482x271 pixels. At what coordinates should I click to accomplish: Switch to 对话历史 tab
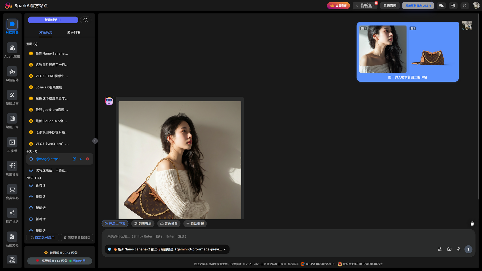pyautogui.click(x=46, y=32)
